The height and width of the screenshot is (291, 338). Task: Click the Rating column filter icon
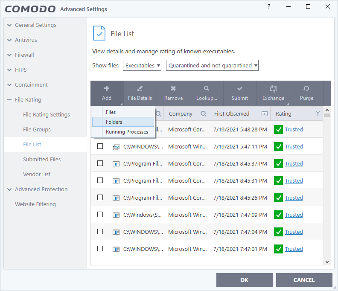pyautogui.click(x=318, y=113)
